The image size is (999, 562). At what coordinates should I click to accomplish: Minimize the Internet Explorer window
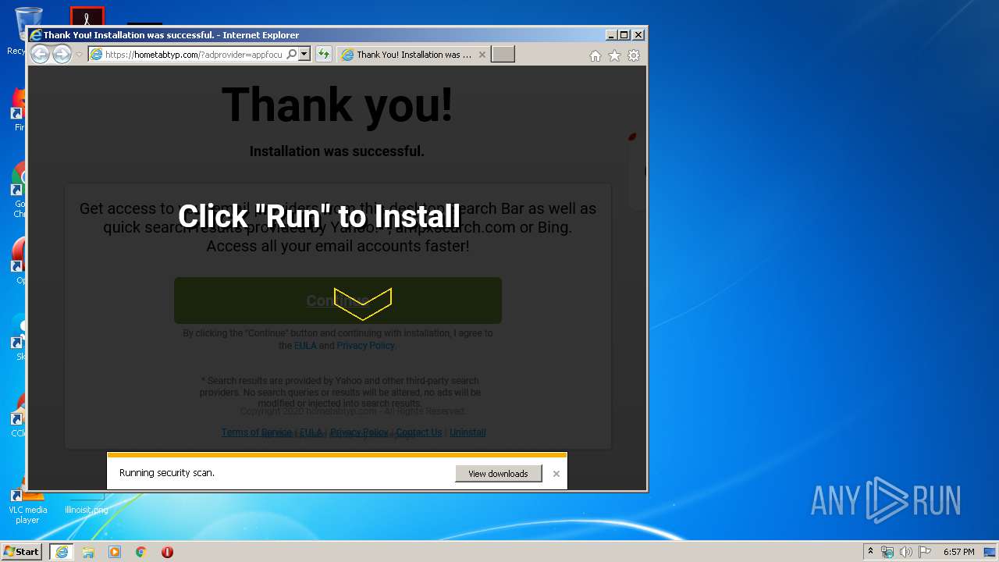tap(611, 35)
